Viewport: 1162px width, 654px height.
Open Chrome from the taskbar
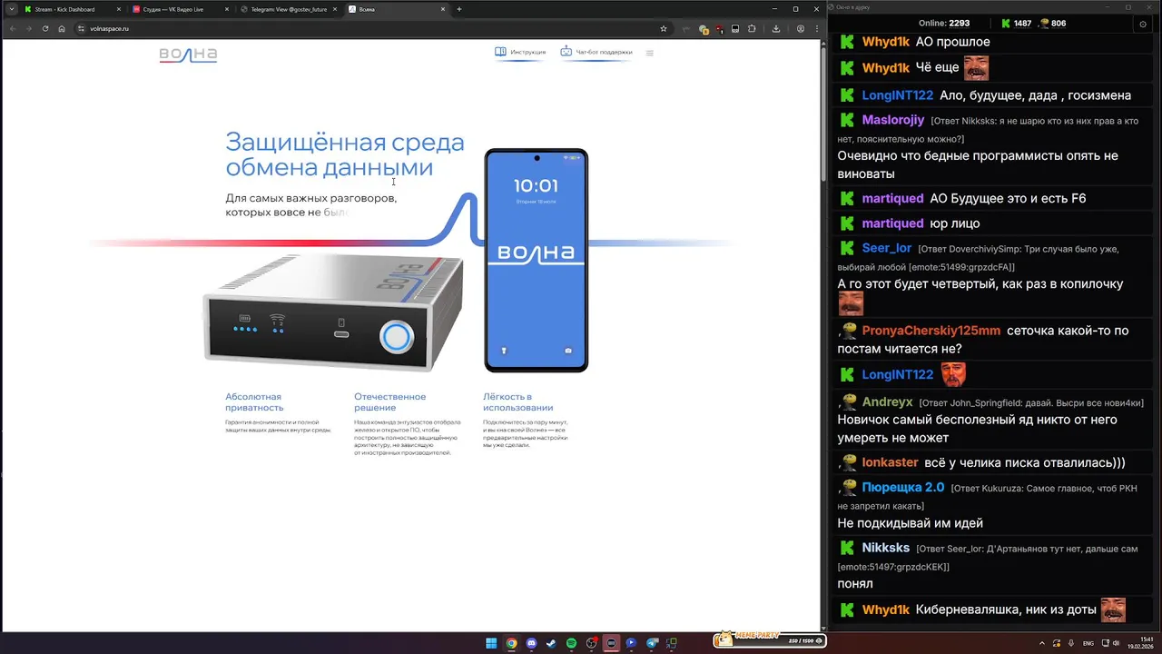click(511, 643)
